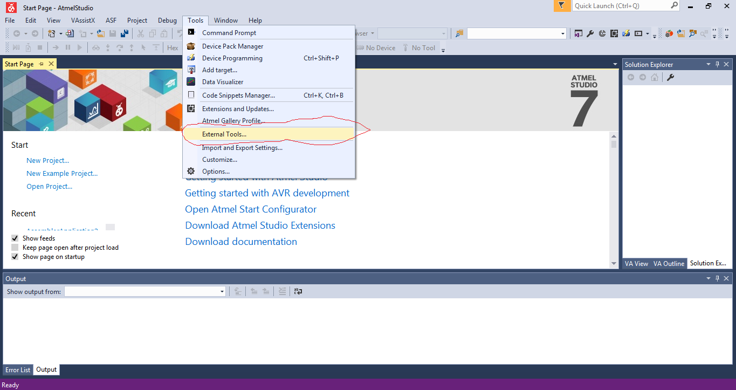
Task: Click the Add target icon in menu
Action: pos(191,70)
